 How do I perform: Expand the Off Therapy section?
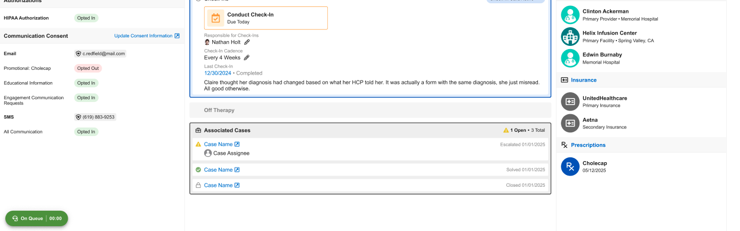coord(219,110)
